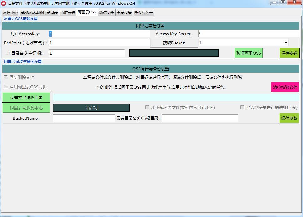Screen dimensions: 303x217
Task: Click the BucketName input field
Action: pyautogui.click(x=84, y=118)
